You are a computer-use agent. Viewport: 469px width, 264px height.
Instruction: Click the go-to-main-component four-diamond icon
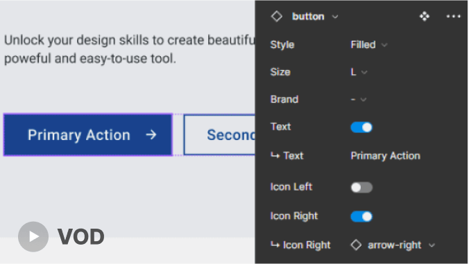tap(424, 16)
